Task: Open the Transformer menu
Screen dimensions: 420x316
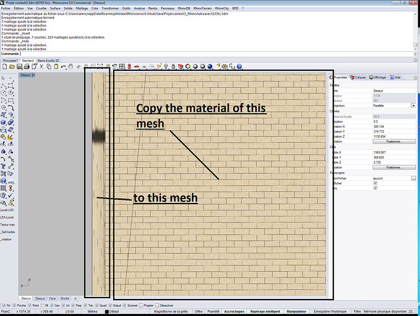Action: 110,8
